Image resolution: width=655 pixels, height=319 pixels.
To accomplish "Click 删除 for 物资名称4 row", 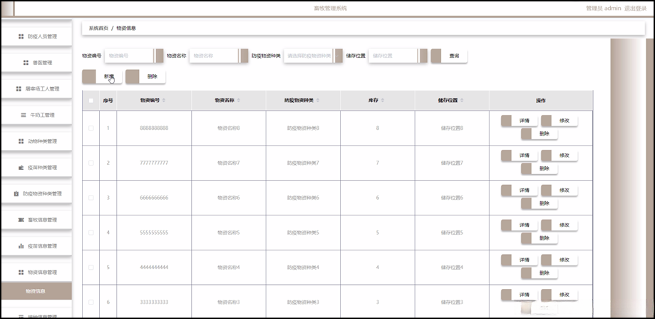I will pyautogui.click(x=540, y=273).
